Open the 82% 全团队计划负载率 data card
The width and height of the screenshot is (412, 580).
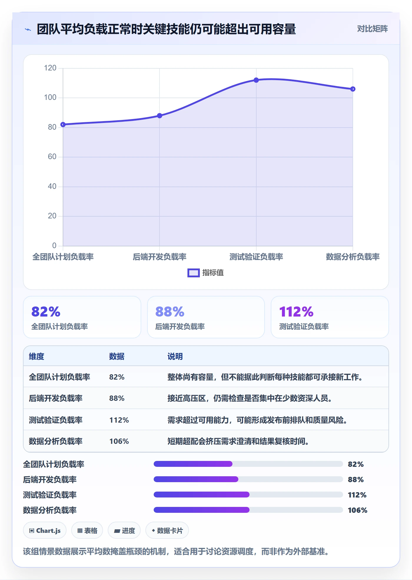tap(82, 317)
